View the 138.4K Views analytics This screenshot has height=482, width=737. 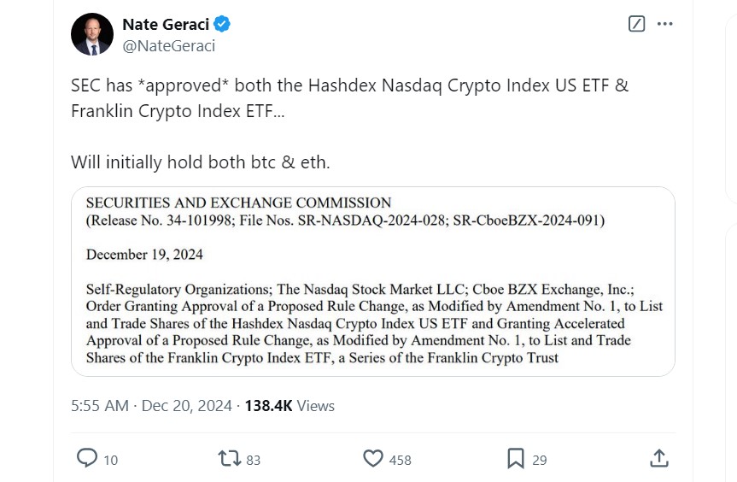tap(290, 406)
